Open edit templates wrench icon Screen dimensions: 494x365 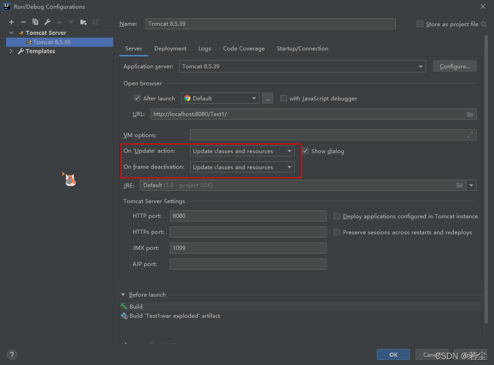coord(47,22)
